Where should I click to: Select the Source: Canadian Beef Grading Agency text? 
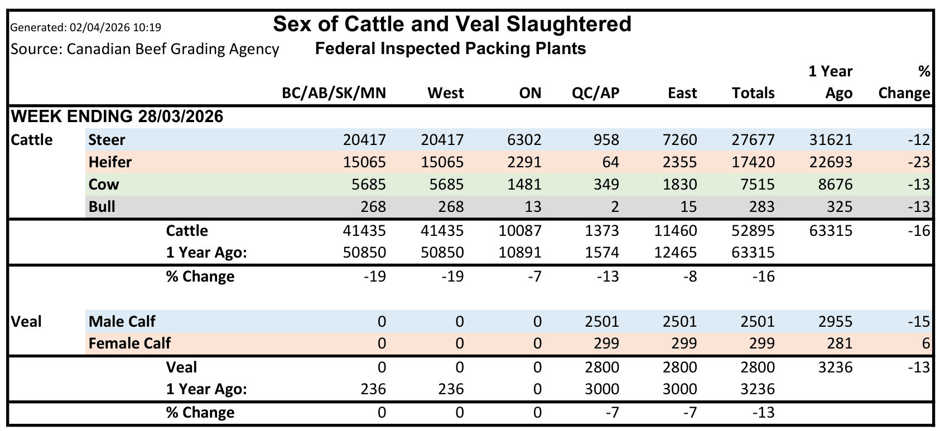tap(145, 49)
